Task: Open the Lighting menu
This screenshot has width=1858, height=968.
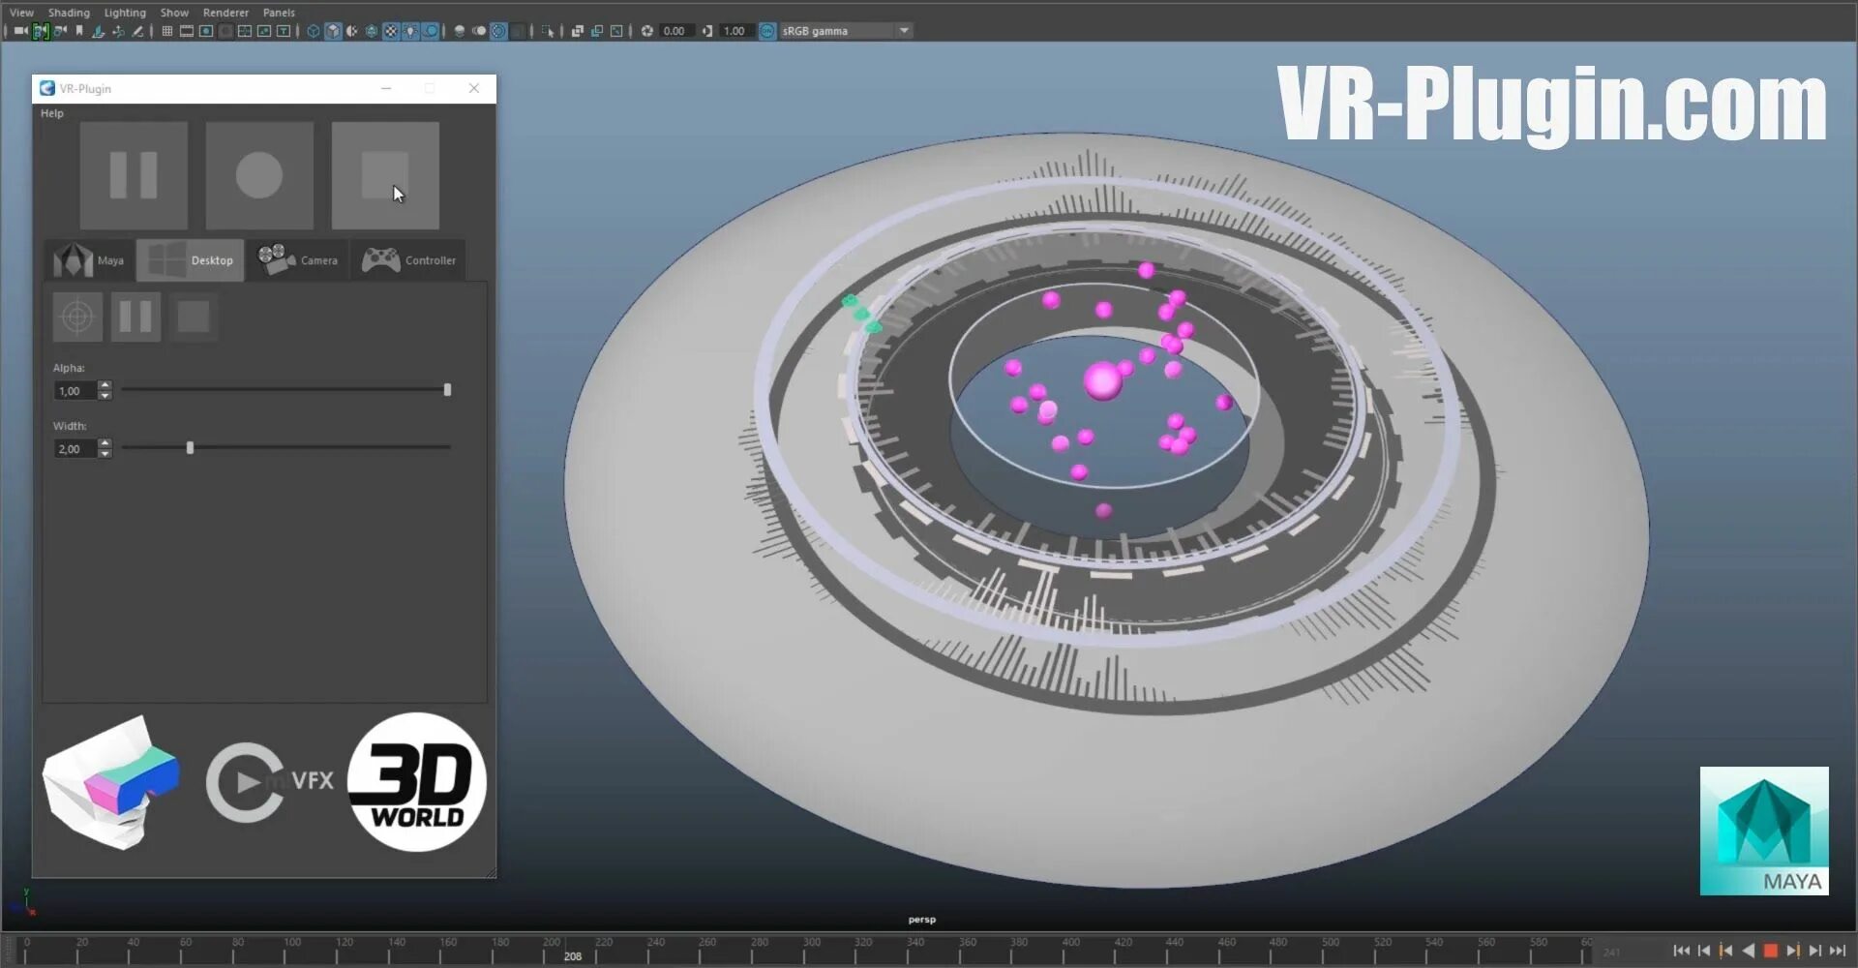Action: [125, 13]
